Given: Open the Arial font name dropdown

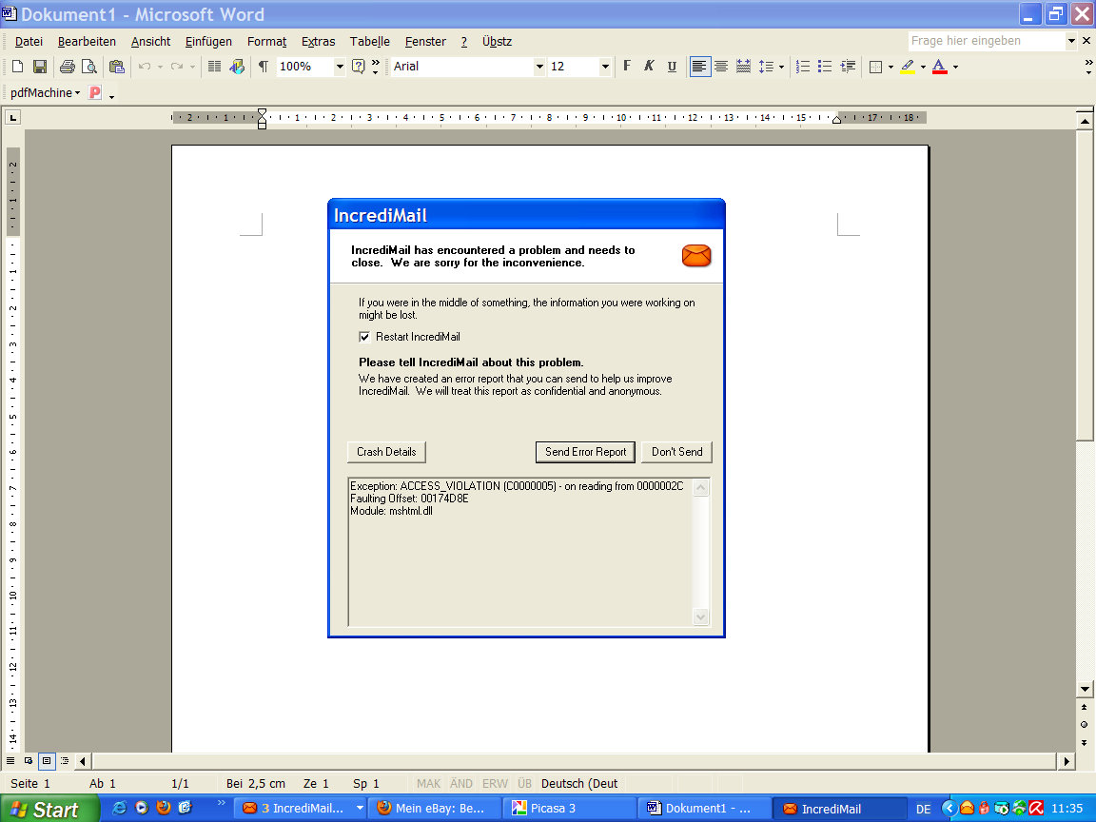Looking at the screenshot, I should pyautogui.click(x=538, y=67).
